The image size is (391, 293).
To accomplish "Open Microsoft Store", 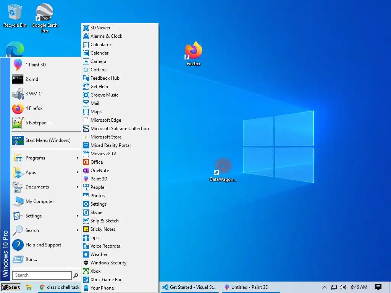I will click(120, 137).
